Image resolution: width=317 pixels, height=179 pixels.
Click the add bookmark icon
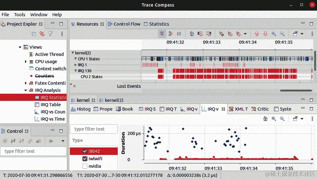point(221,34)
